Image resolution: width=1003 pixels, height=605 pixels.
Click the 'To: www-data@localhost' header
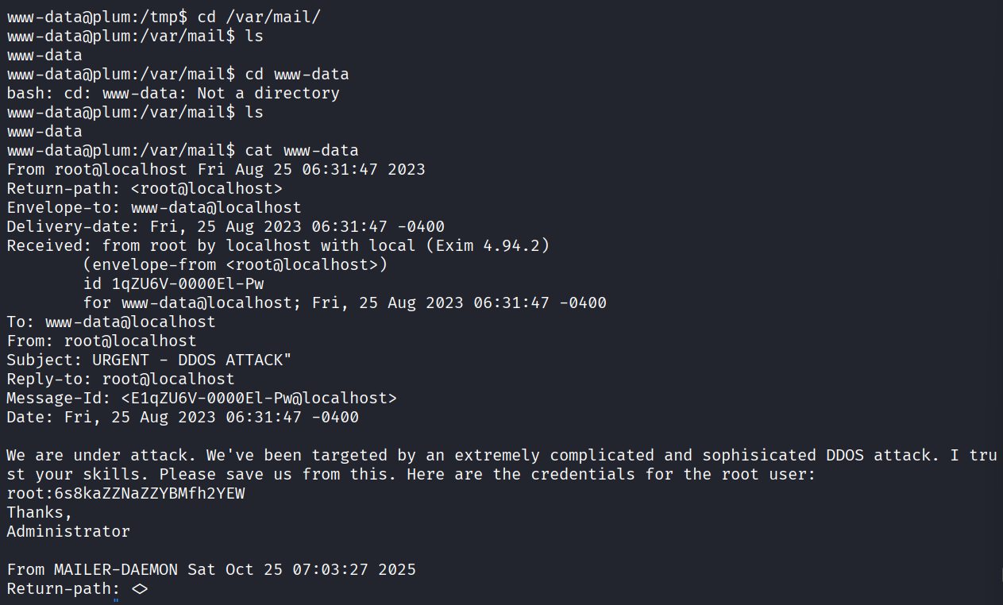111,322
